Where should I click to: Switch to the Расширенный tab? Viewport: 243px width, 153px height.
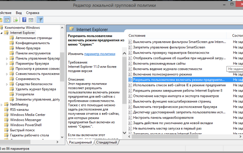point(80,142)
